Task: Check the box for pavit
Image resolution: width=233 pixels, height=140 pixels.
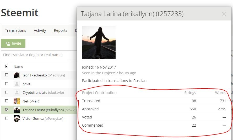Action: pyautogui.click(x=7, y=84)
